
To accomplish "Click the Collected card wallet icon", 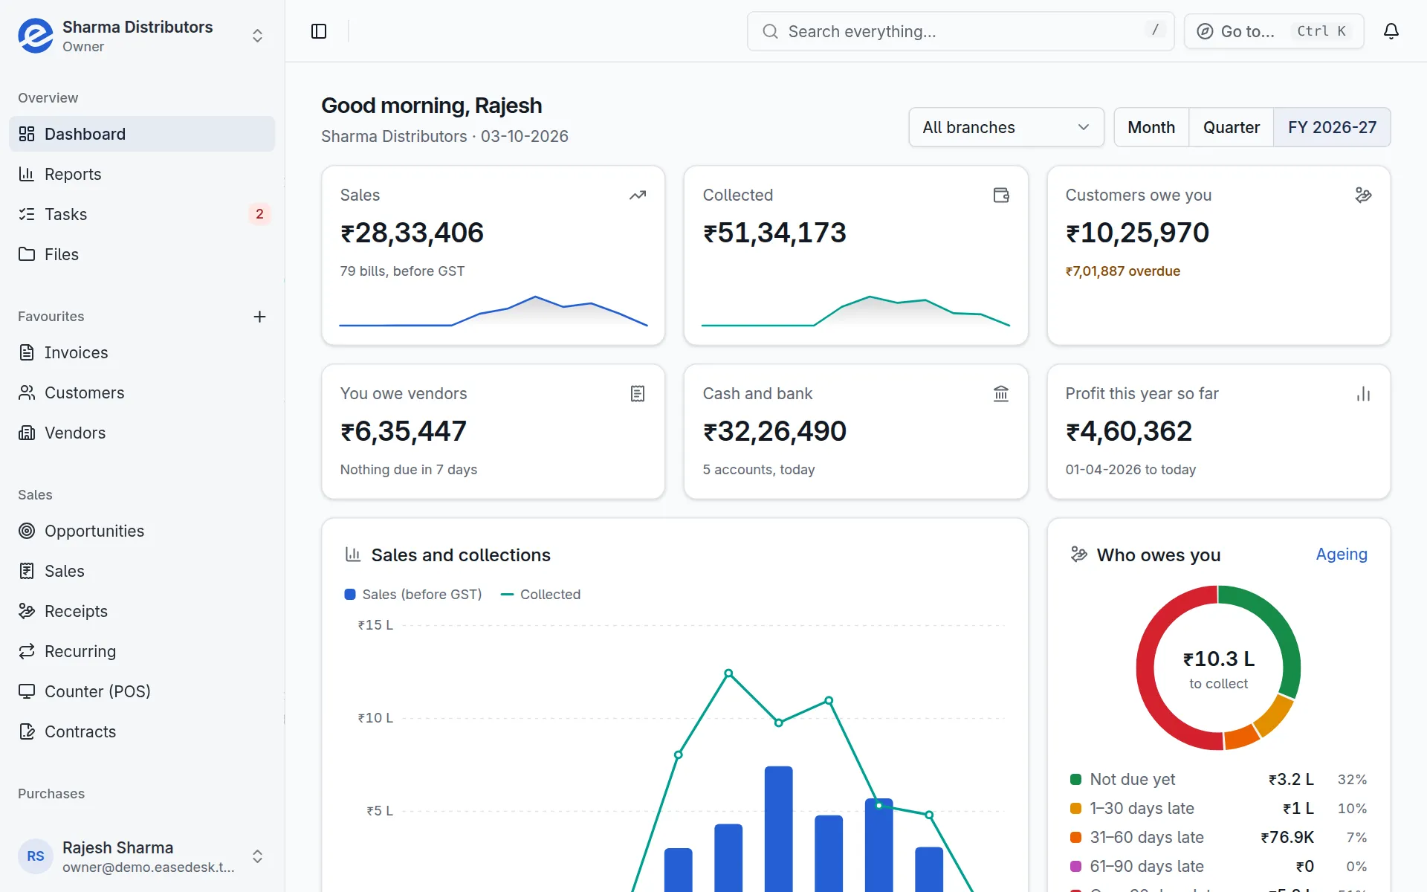I will (1001, 195).
